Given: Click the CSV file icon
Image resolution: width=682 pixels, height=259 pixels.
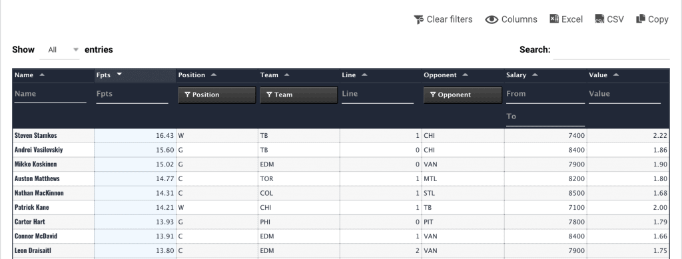Looking at the screenshot, I should (599, 19).
